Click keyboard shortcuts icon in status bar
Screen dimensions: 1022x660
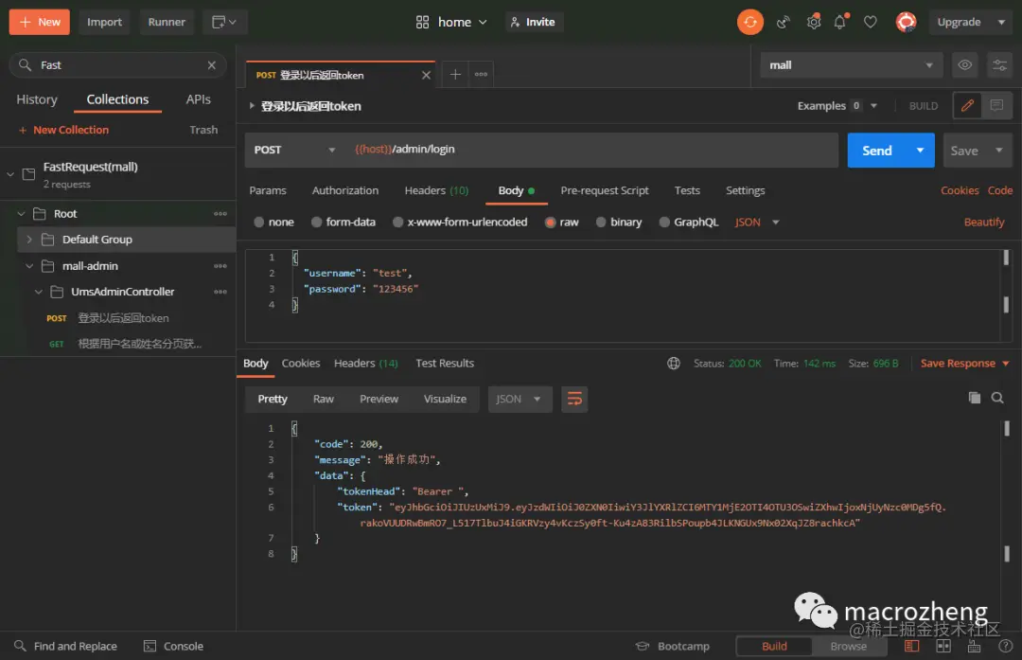[x=975, y=646]
